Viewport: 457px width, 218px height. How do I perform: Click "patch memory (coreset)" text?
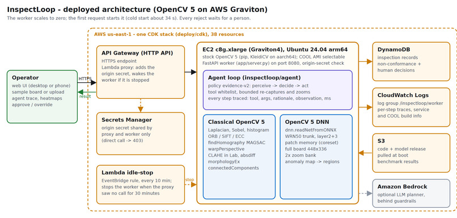(x=311, y=142)
